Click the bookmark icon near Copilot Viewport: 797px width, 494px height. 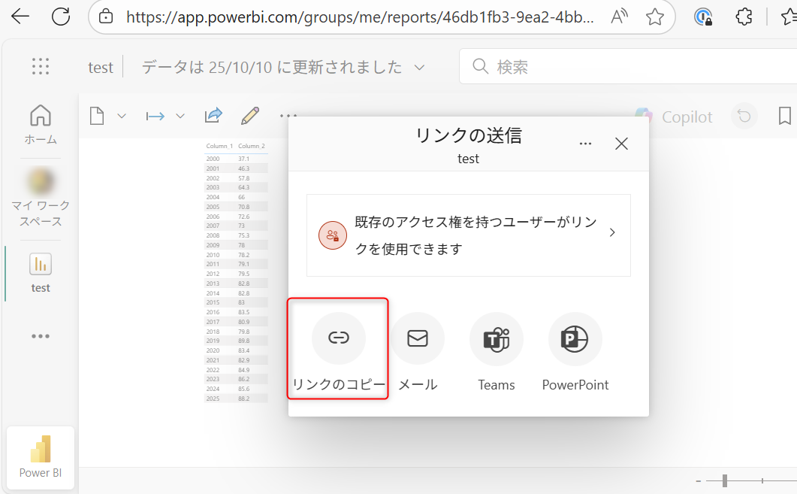pyautogui.click(x=784, y=117)
